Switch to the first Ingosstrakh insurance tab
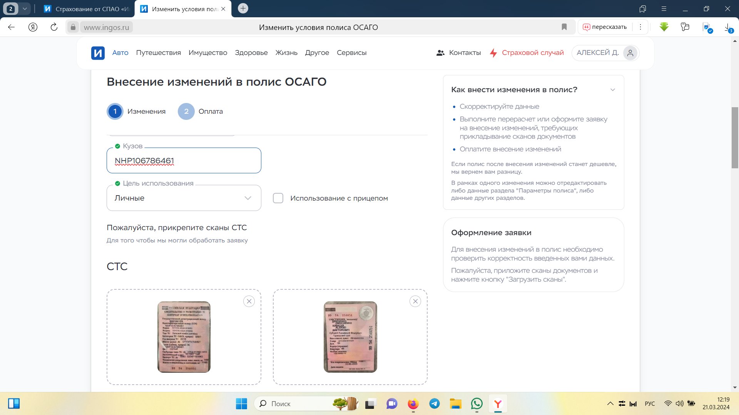Viewport: 739px width, 415px height. pos(88,9)
